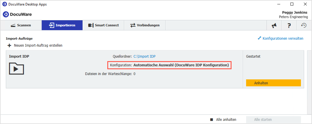
Task: Pause job with Anhalten button
Action: (274, 83)
